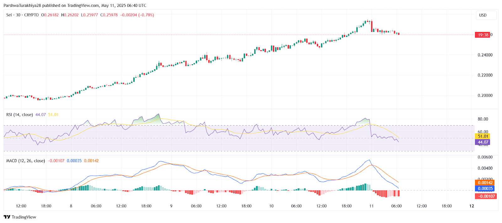Viewport: 502px width, 223px height.
Task: Click the TradingView logo icon
Action: (x=7, y=217)
